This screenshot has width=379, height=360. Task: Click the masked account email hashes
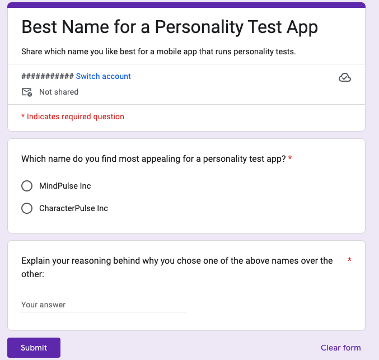(48, 76)
